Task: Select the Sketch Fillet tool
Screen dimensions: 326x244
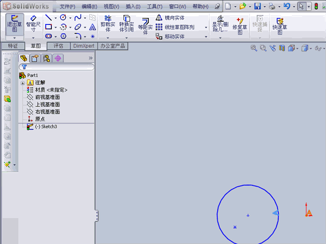Action: click(78, 36)
